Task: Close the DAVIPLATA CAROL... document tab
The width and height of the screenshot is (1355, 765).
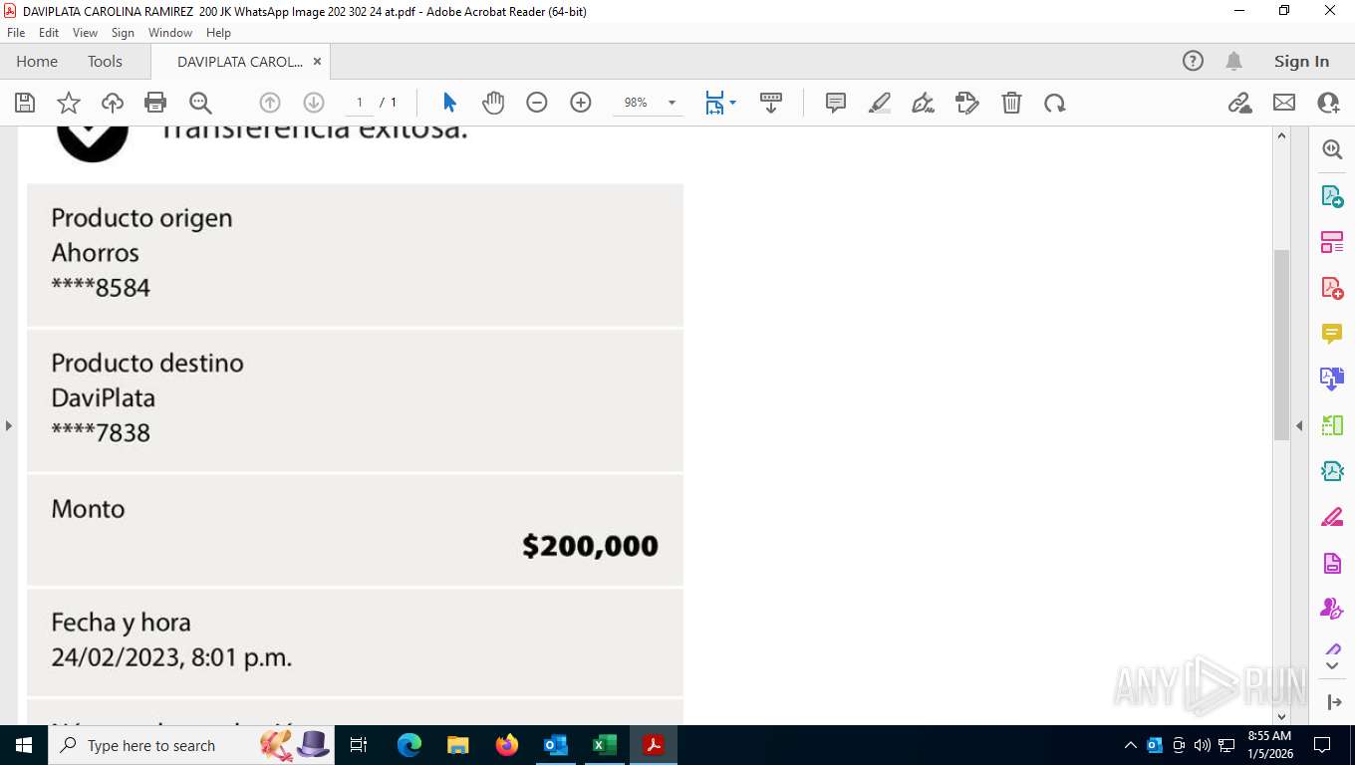Action: pos(317,62)
